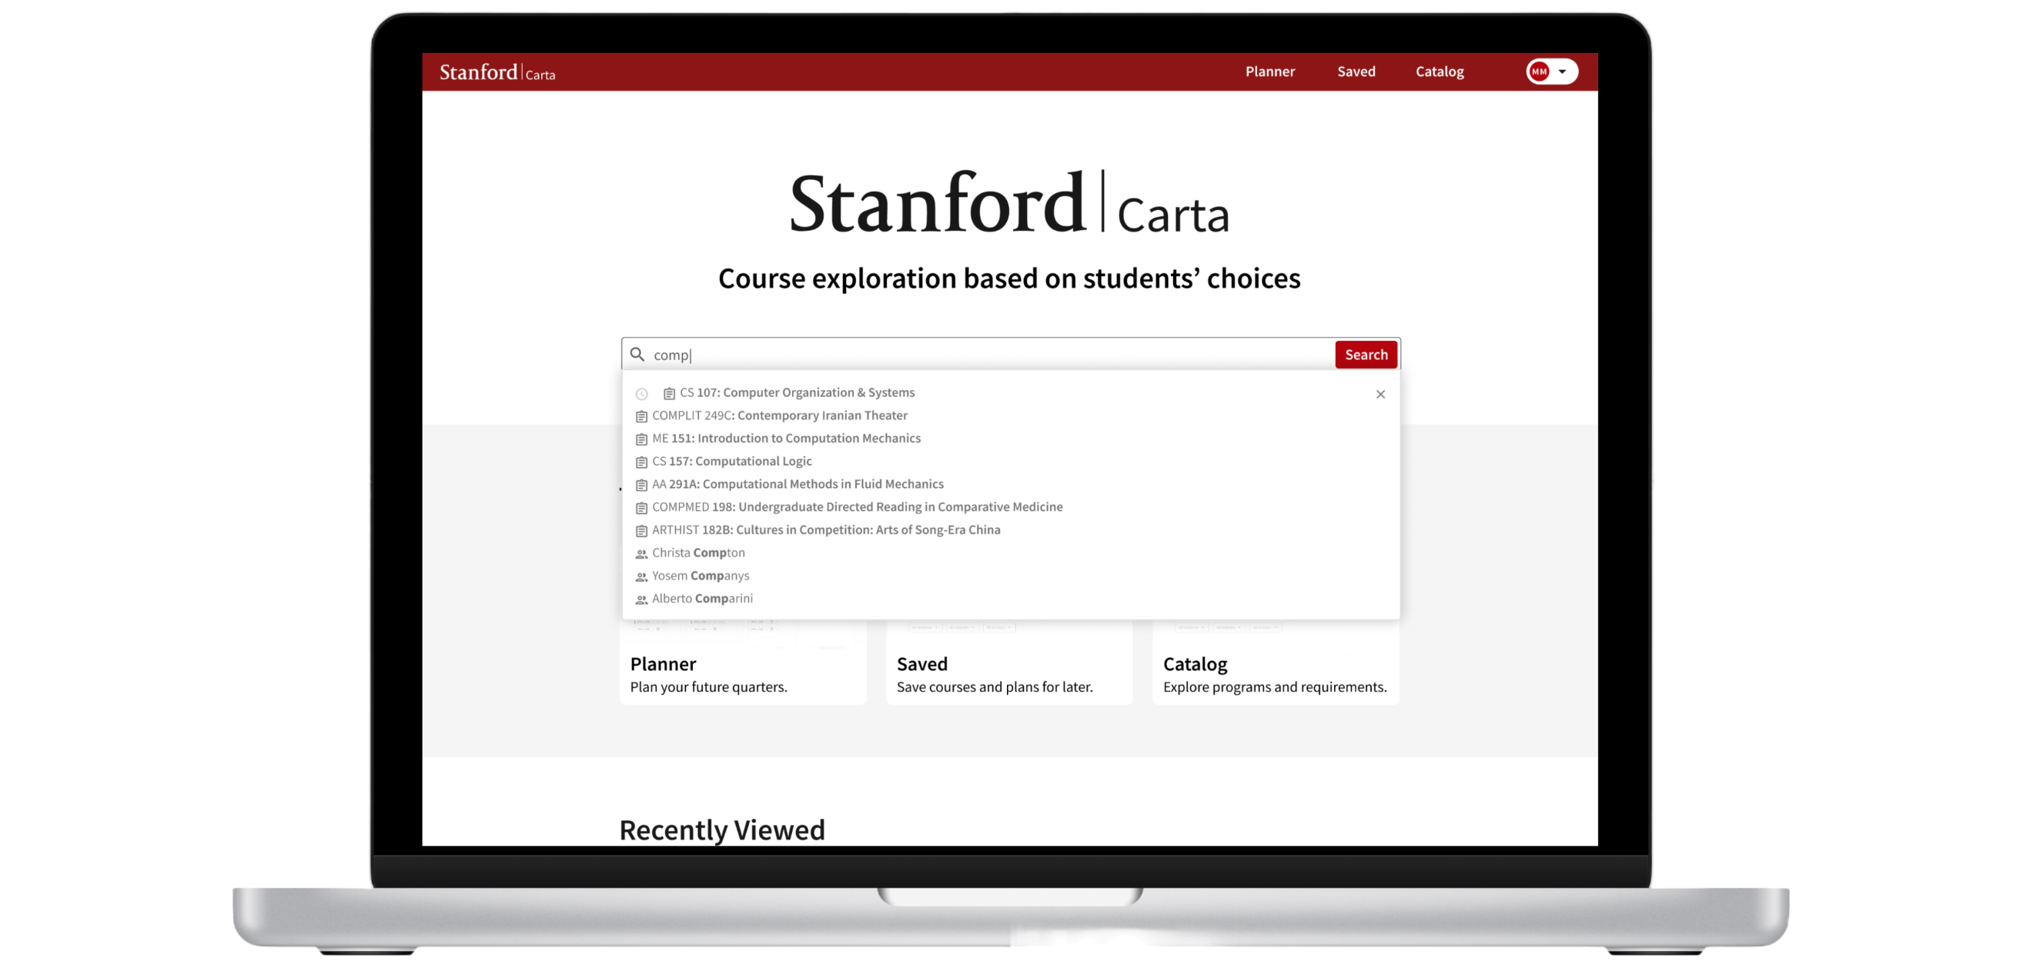
Task: Open the Saved menu item
Action: [1356, 72]
